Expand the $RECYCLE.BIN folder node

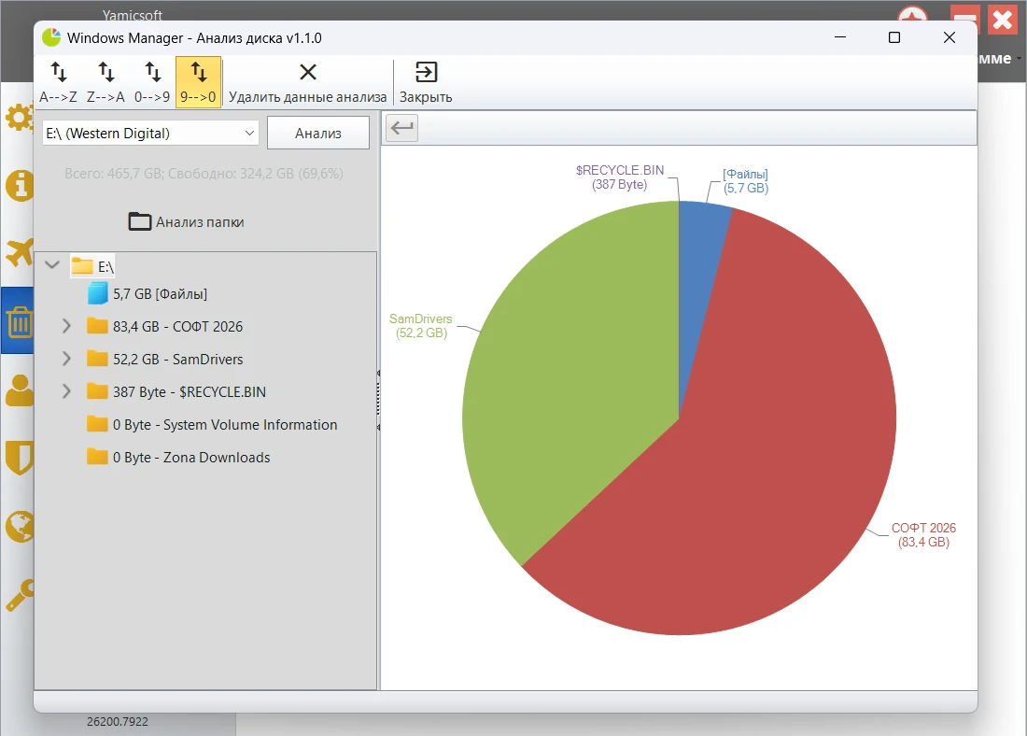pyautogui.click(x=66, y=391)
